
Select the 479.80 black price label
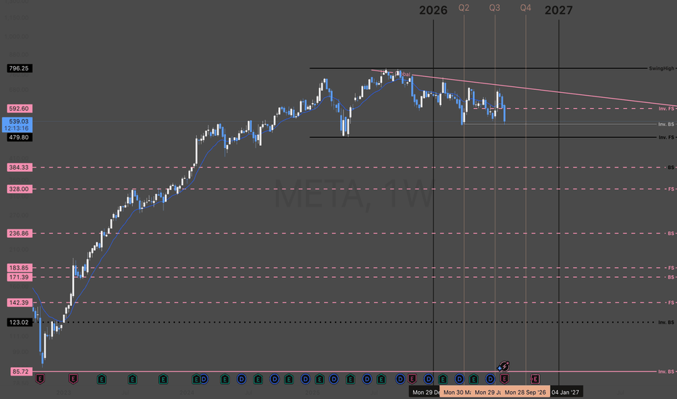20,137
